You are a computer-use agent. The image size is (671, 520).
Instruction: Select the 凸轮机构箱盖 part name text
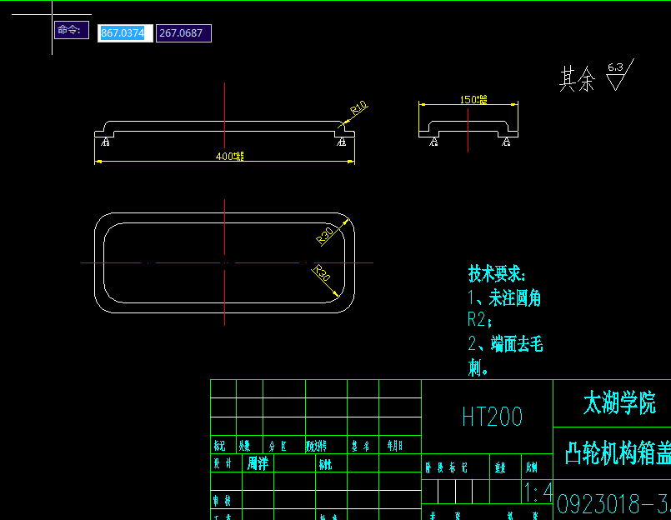pyautogui.click(x=618, y=453)
